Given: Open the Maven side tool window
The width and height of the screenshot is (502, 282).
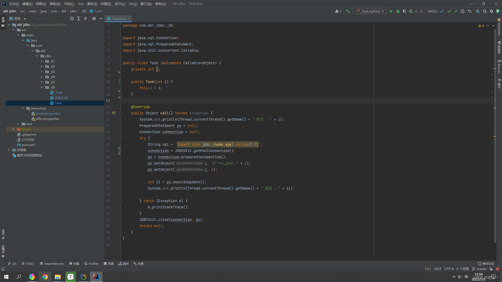Looking at the screenshot, I should click(x=499, y=66).
